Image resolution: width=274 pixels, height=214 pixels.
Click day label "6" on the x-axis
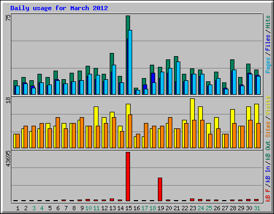(58, 208)
